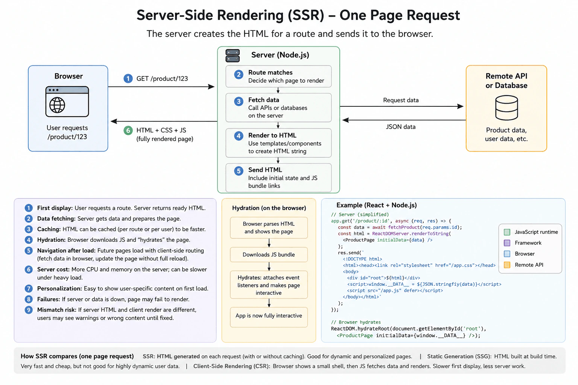Screen dimensions: 578x385
Task: Click the 'Fetch data' step box
Action: pos(278,108)
